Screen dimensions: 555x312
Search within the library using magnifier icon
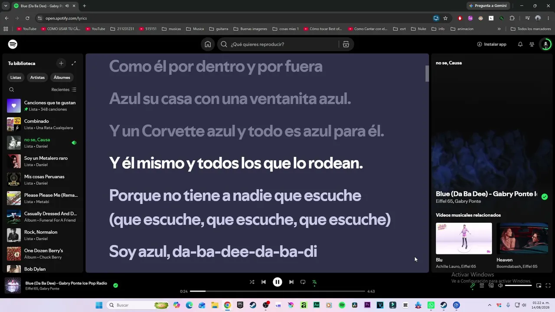(12, 90)
